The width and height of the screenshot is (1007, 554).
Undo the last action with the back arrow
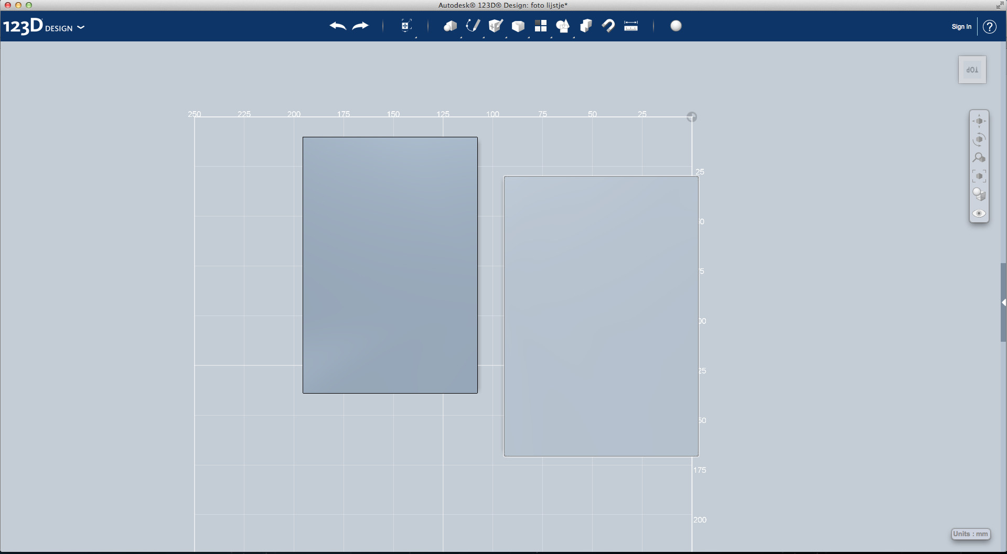click(338, 26)
